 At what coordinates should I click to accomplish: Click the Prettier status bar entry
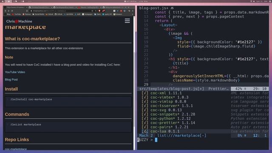tap(218, 89)
